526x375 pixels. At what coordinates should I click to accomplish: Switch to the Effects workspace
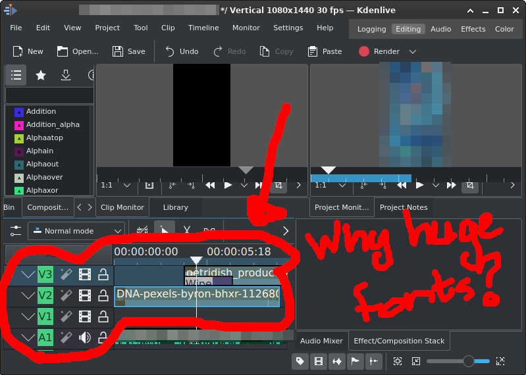point(473,29)
